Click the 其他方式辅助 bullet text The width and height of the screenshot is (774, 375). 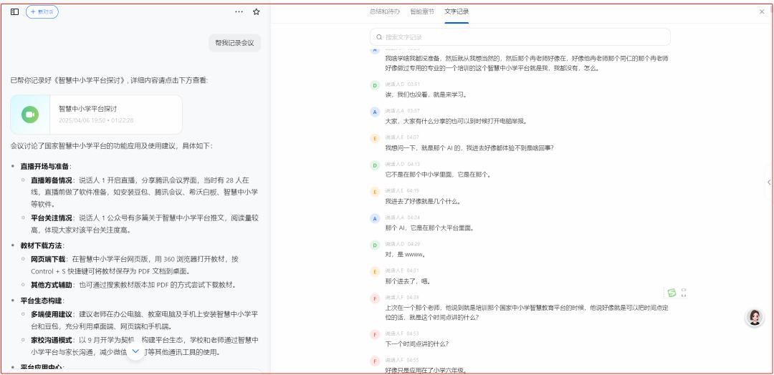133,285
